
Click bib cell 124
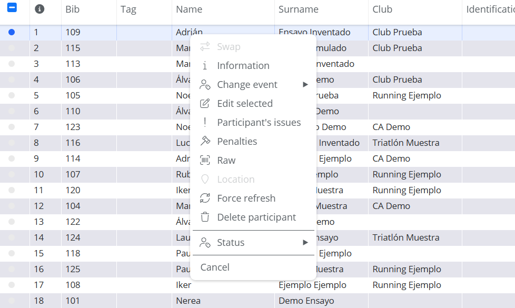pos(73,237)
